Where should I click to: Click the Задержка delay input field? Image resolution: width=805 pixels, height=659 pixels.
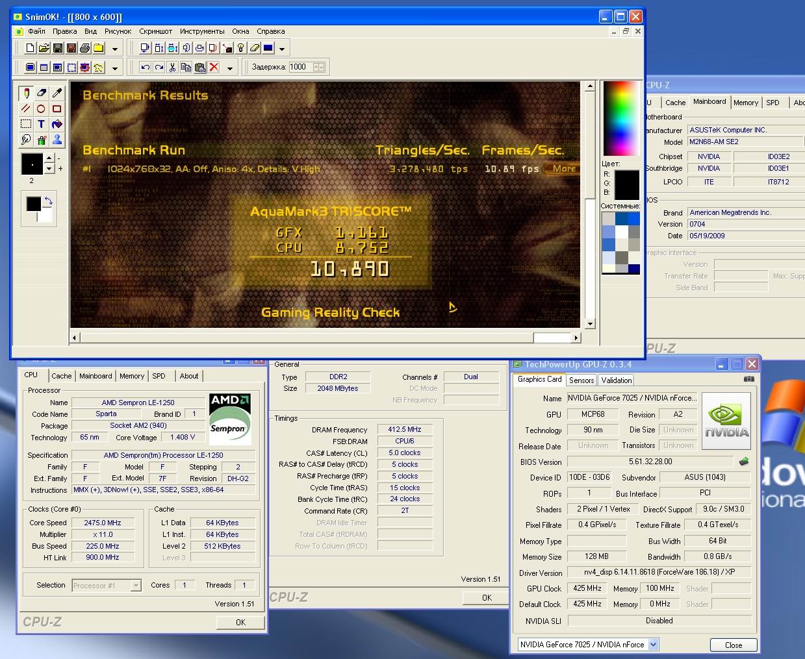point(300,67)
